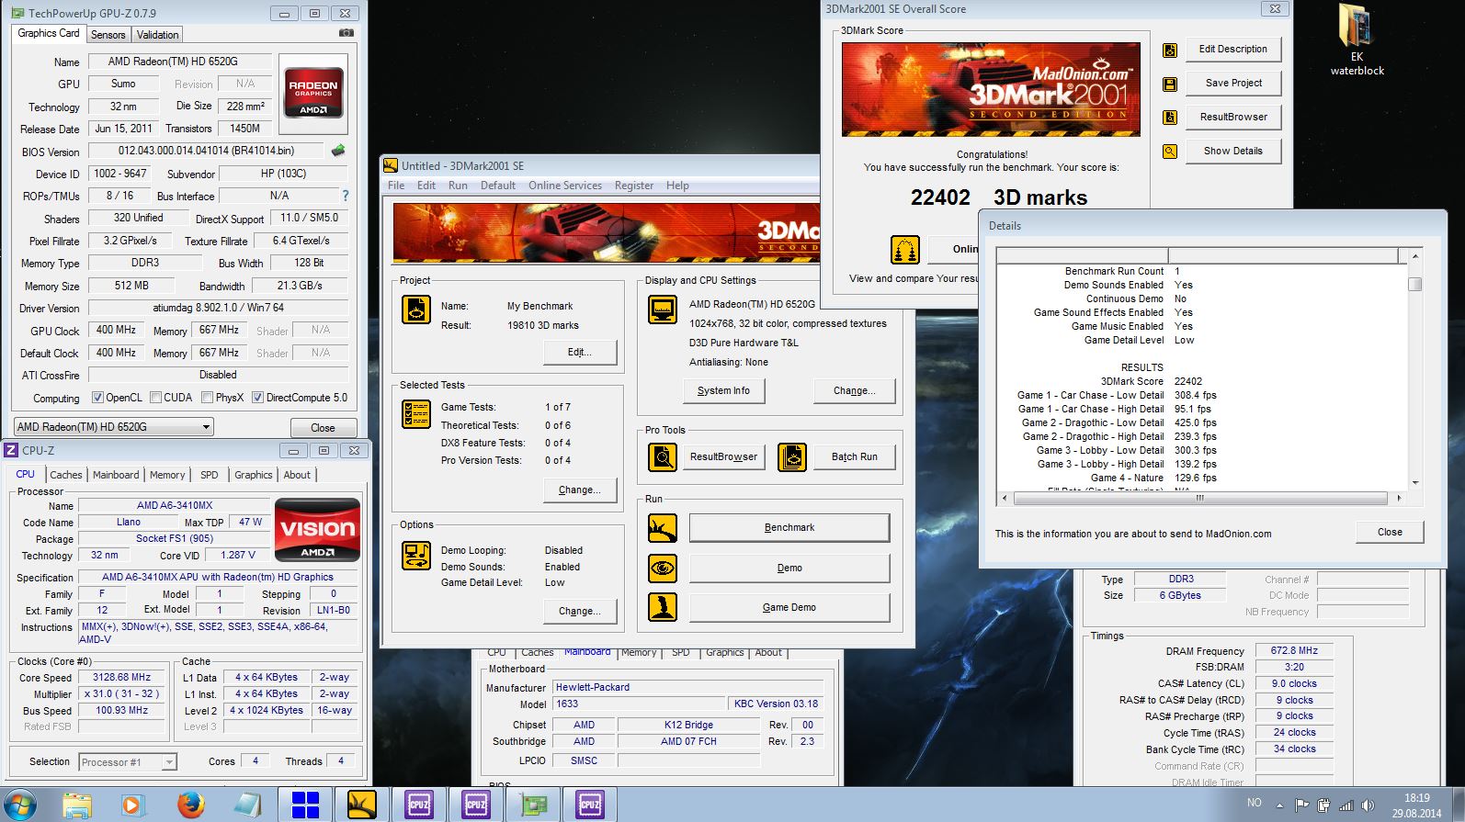This screenshot has width=1465, height=822.
Task: Click the GPU-Z screenshot camera icon
Action: (x=346, y=33)
